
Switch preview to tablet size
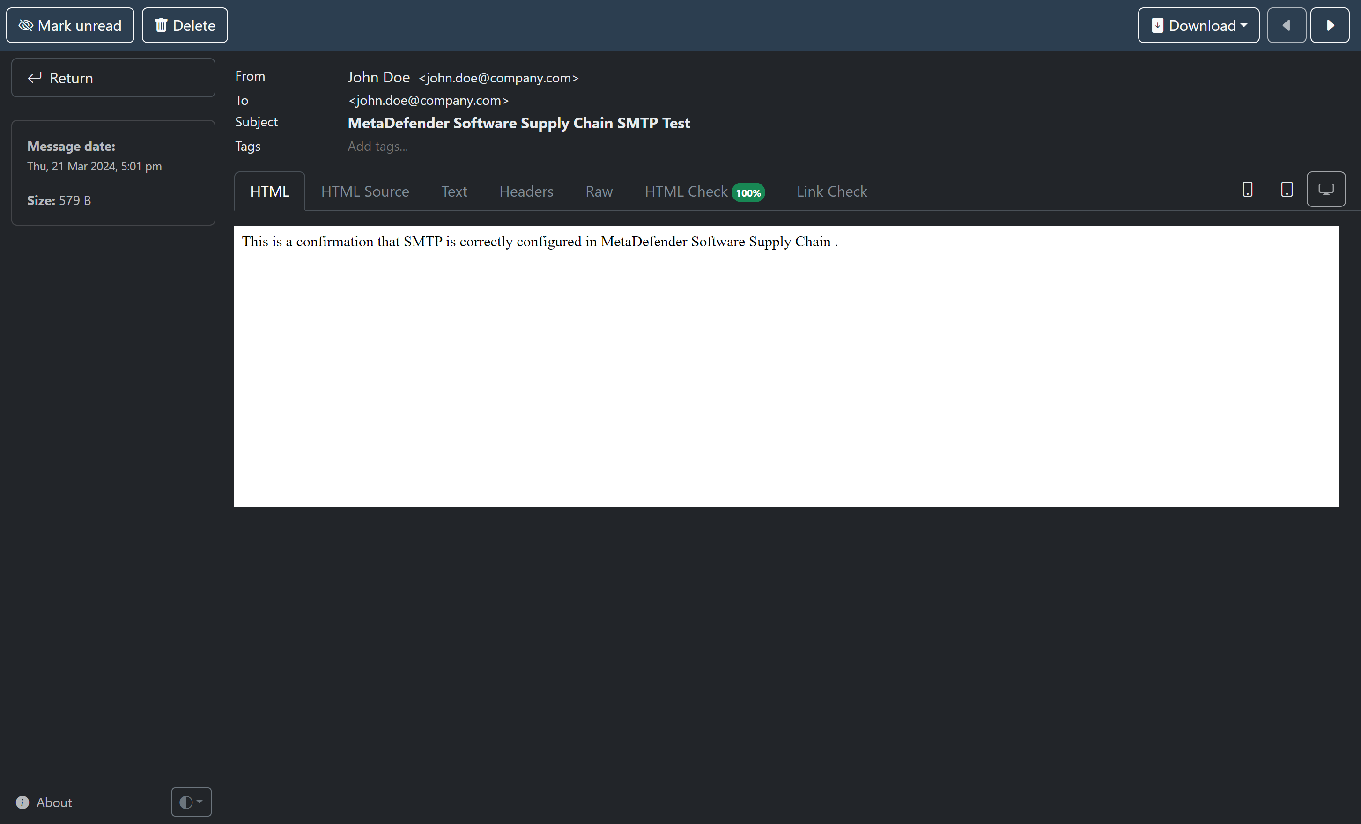(x=1287, y=190)
